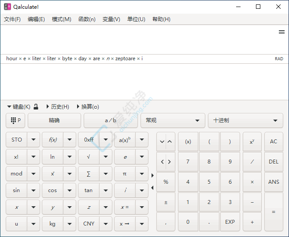Toggle the keypad lock icon
289x237 pixels.
[x=36, y=107]
